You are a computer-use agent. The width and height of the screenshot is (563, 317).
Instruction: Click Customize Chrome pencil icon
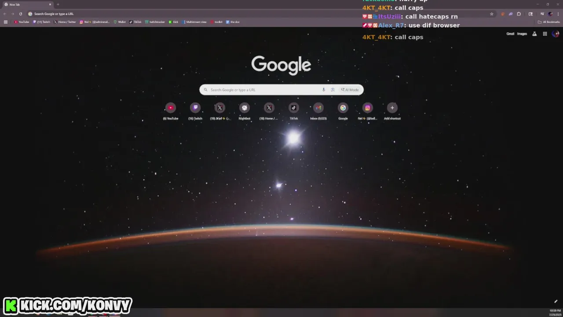coord(556,302)
